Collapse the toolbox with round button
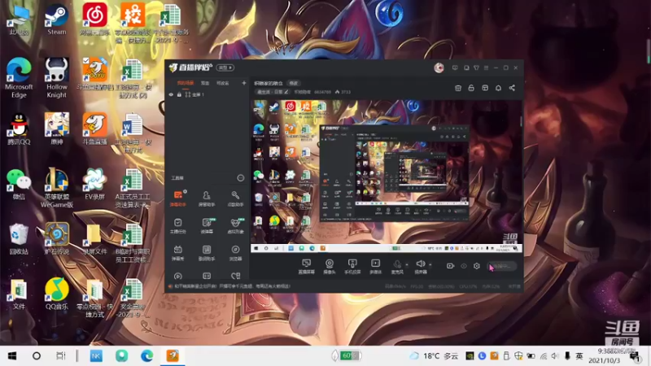This screenshot has height=366, width=651. pyautogui.click(x=240, y=178)
